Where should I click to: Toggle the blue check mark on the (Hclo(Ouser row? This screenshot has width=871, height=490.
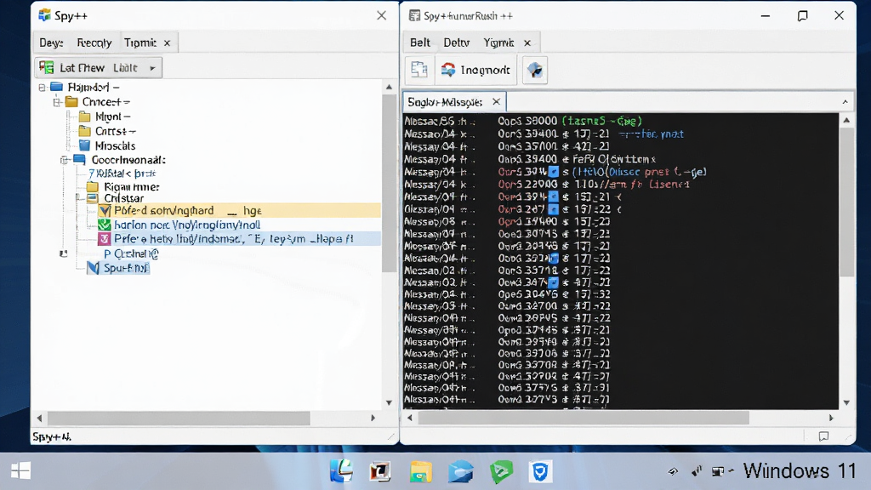tap(553, 172)
